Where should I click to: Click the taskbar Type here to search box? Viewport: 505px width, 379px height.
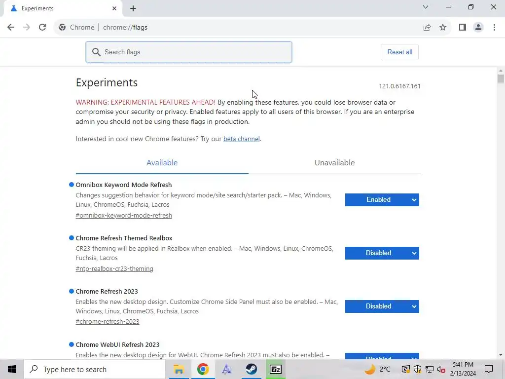95,369
